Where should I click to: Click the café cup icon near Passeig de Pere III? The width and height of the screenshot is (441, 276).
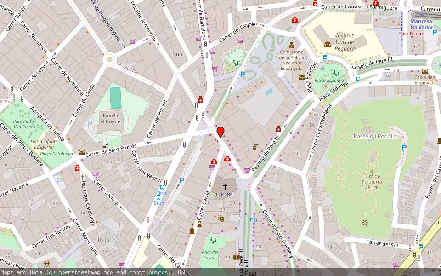coord(255,147)
